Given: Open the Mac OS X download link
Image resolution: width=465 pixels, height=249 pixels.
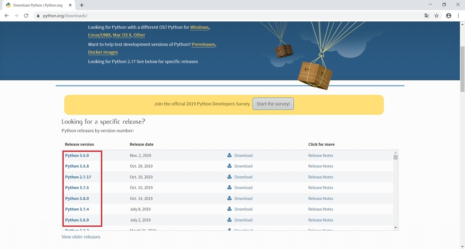Looking at the screenshot, I should pyautogui.click(x=122, y=35).
